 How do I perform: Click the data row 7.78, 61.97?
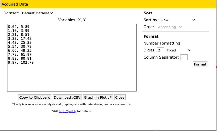click(x=20, y=55)
